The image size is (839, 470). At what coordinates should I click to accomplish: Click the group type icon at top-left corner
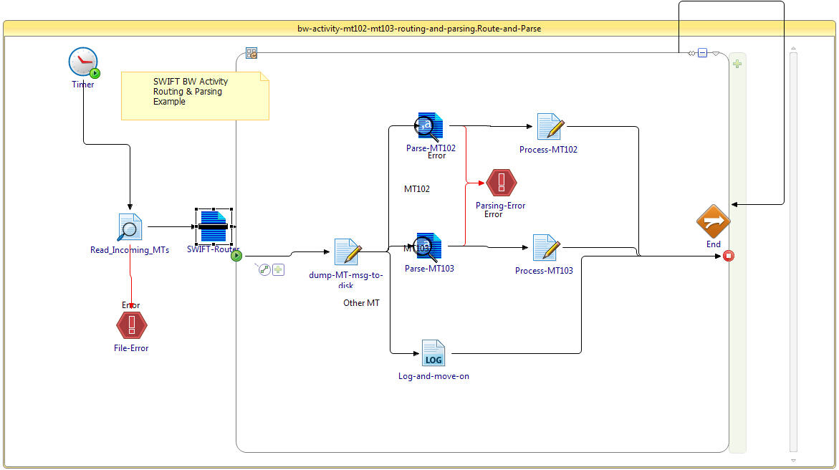(x=251, y=53)
